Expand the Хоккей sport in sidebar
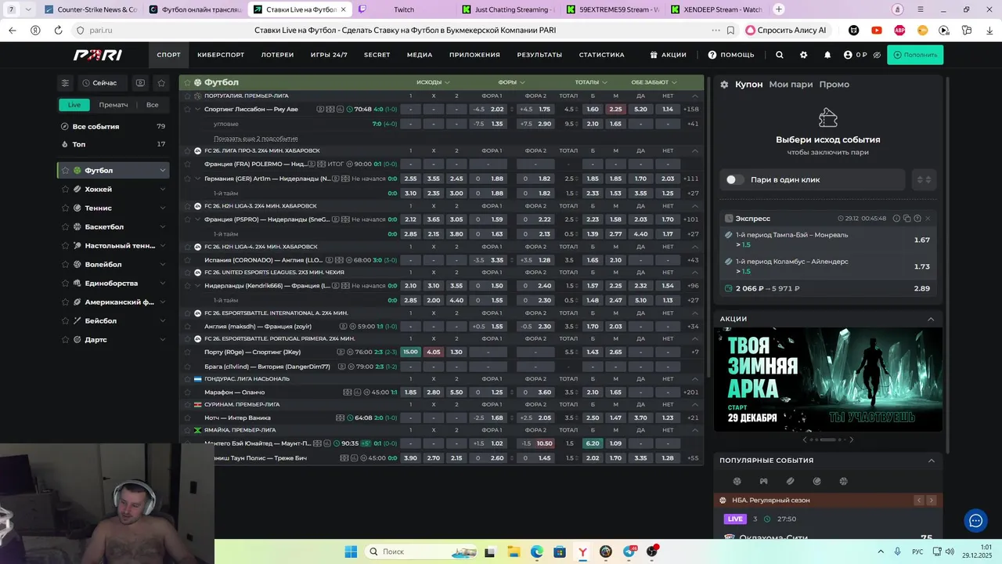 pyautogui.click(x=162, y=189)
